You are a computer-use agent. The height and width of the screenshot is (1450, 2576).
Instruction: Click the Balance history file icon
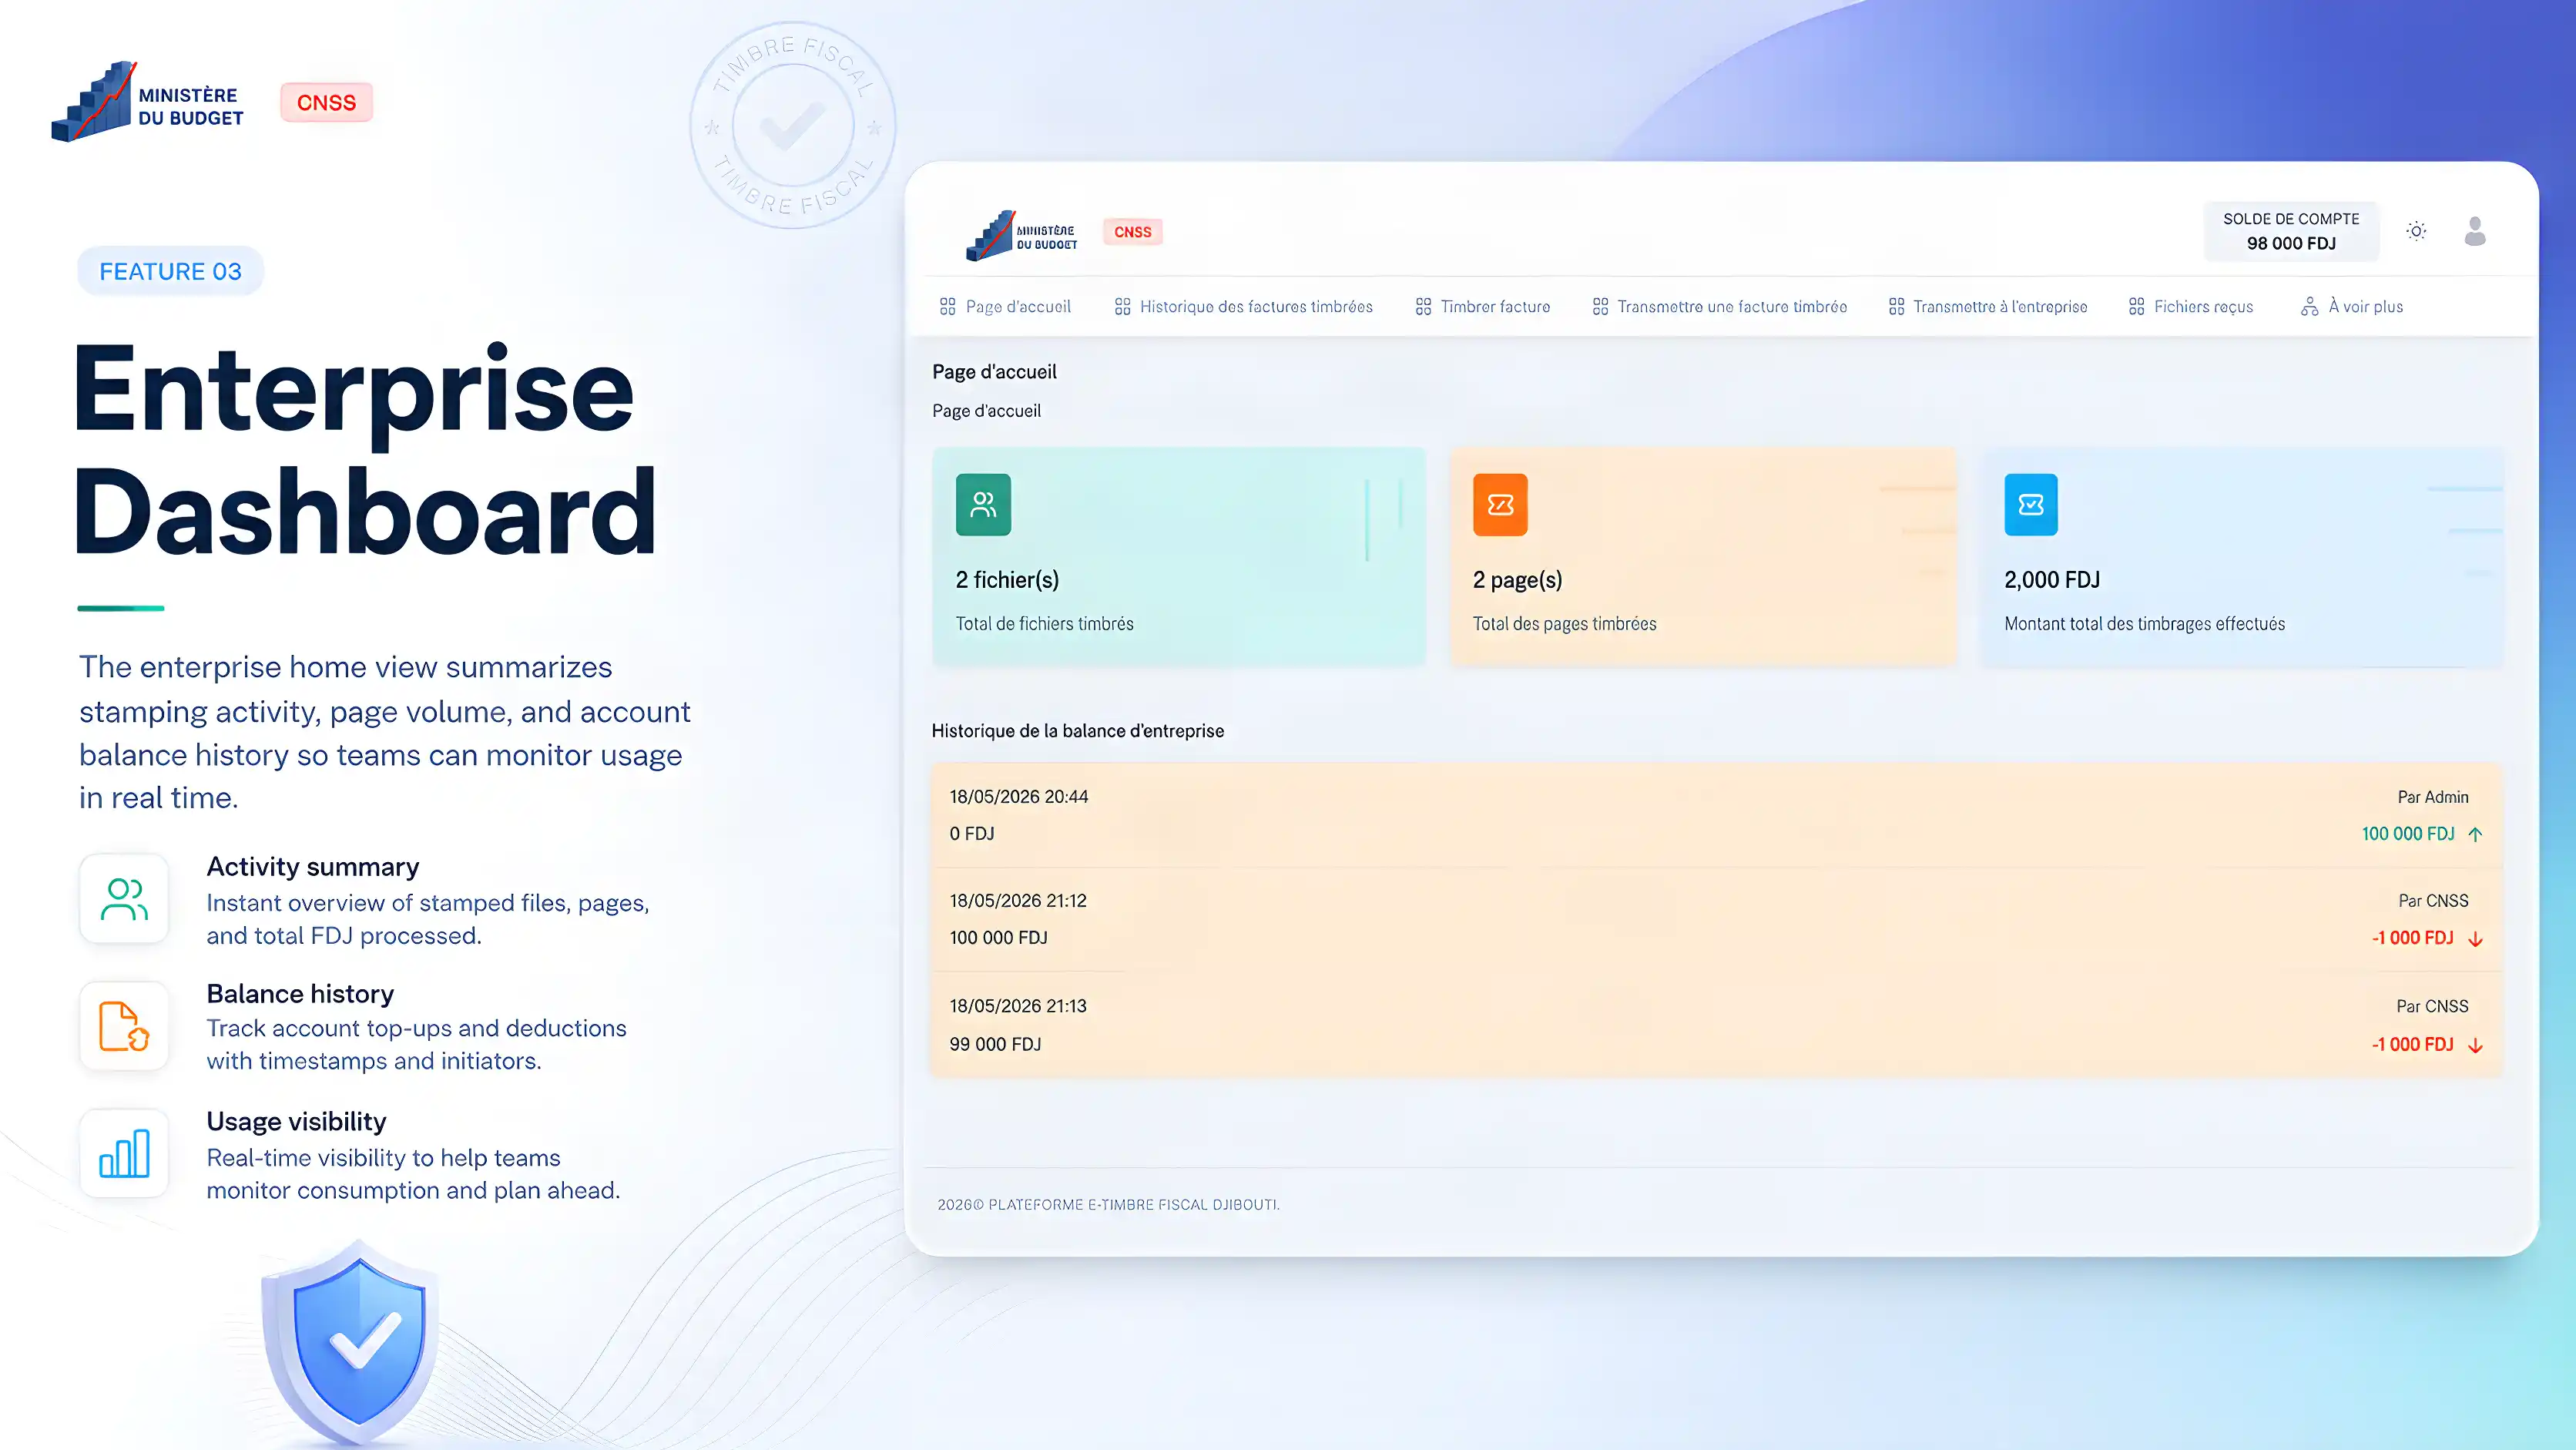tap(124, 1026)
